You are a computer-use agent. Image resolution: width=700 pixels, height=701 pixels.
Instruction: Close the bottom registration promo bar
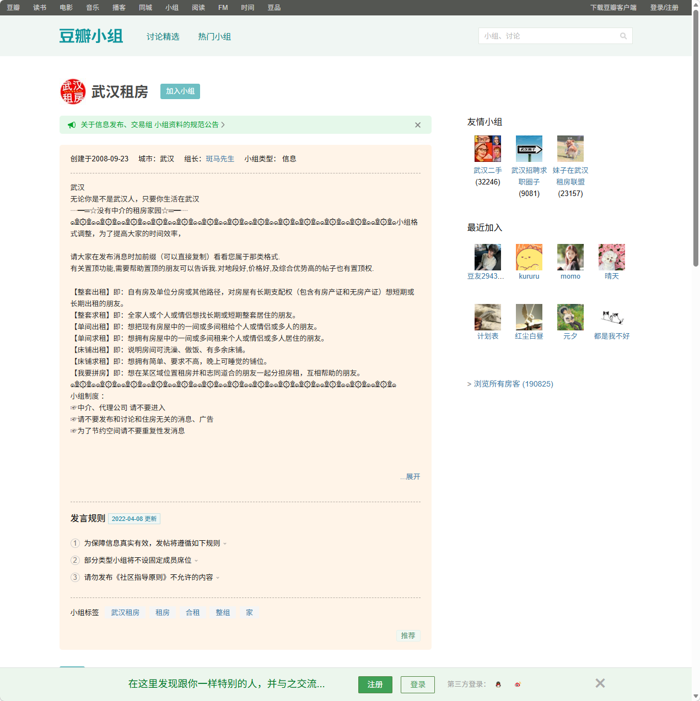pyautogui.click(x=600, y=683)
